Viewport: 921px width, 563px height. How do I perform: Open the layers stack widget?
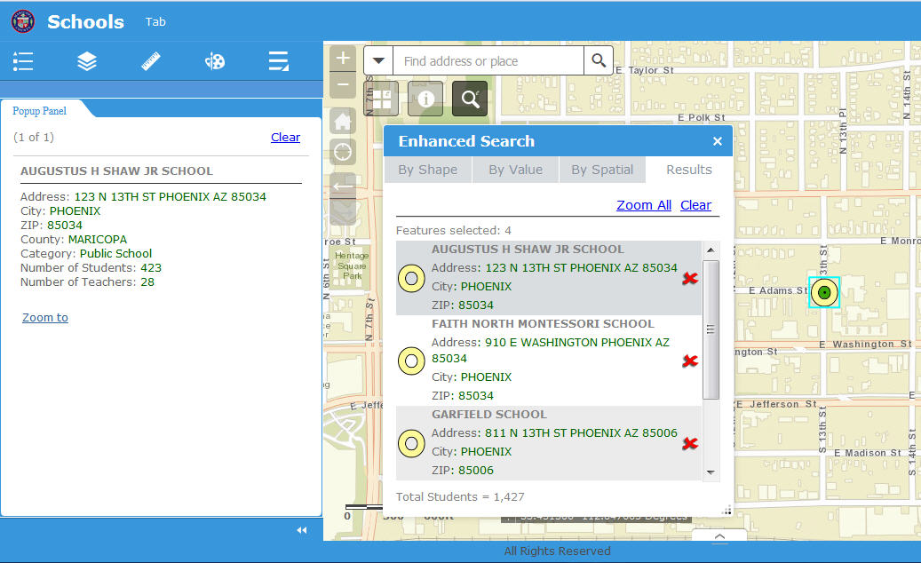[87, 61]
